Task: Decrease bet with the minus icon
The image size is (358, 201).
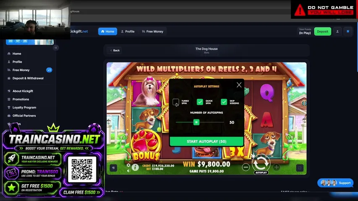Action: (246, 167)
